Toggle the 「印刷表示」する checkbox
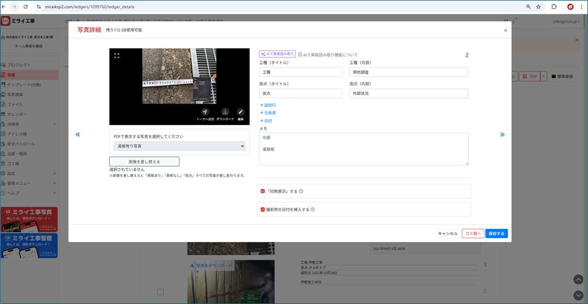588x304 pixels. (263, 191)
